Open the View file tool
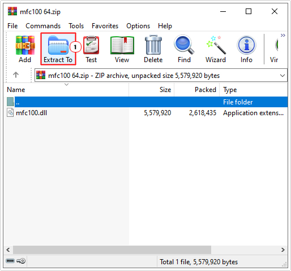Viewport: 291px width, 271px height. point(122,49)
